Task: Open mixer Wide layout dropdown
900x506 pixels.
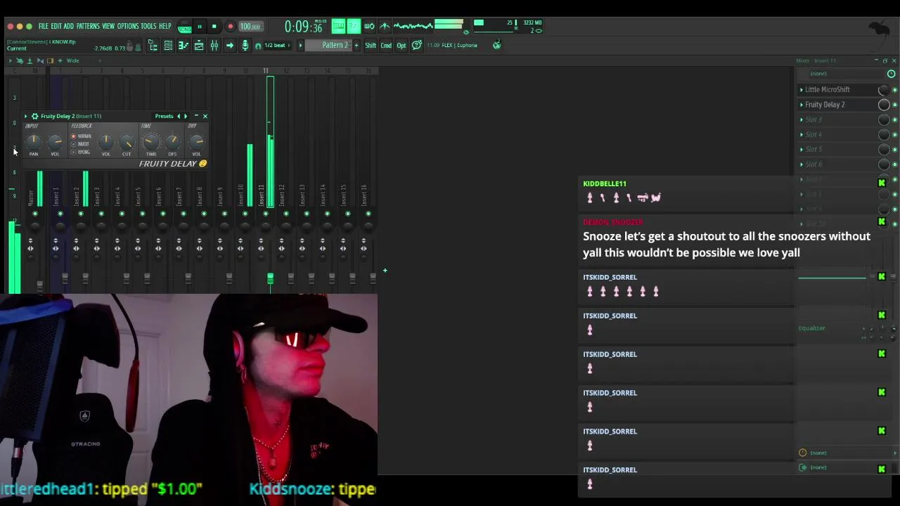Action: click(x=72, y=61)
